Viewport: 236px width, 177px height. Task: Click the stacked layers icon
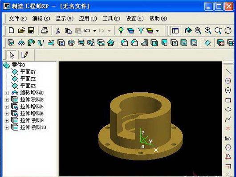[130, 31]
